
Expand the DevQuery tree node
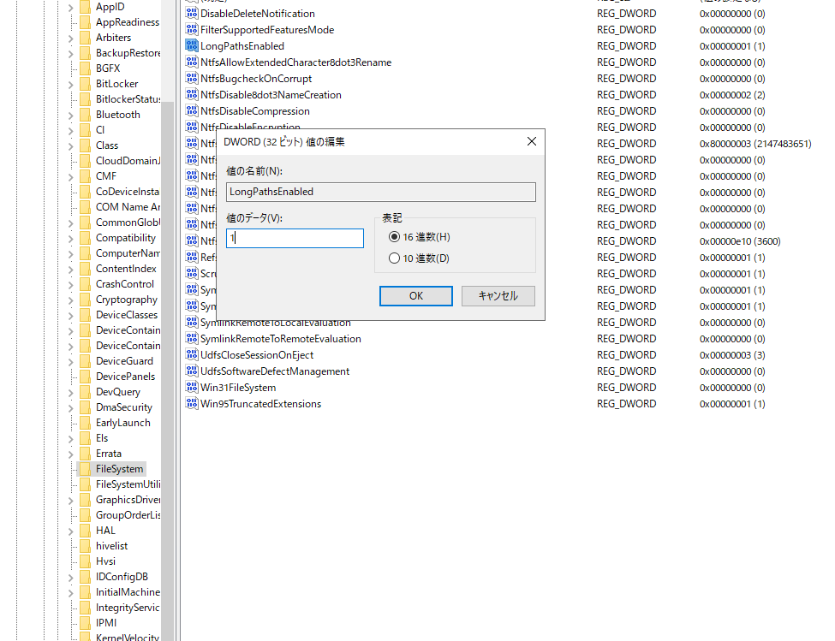tap(71, 393)
